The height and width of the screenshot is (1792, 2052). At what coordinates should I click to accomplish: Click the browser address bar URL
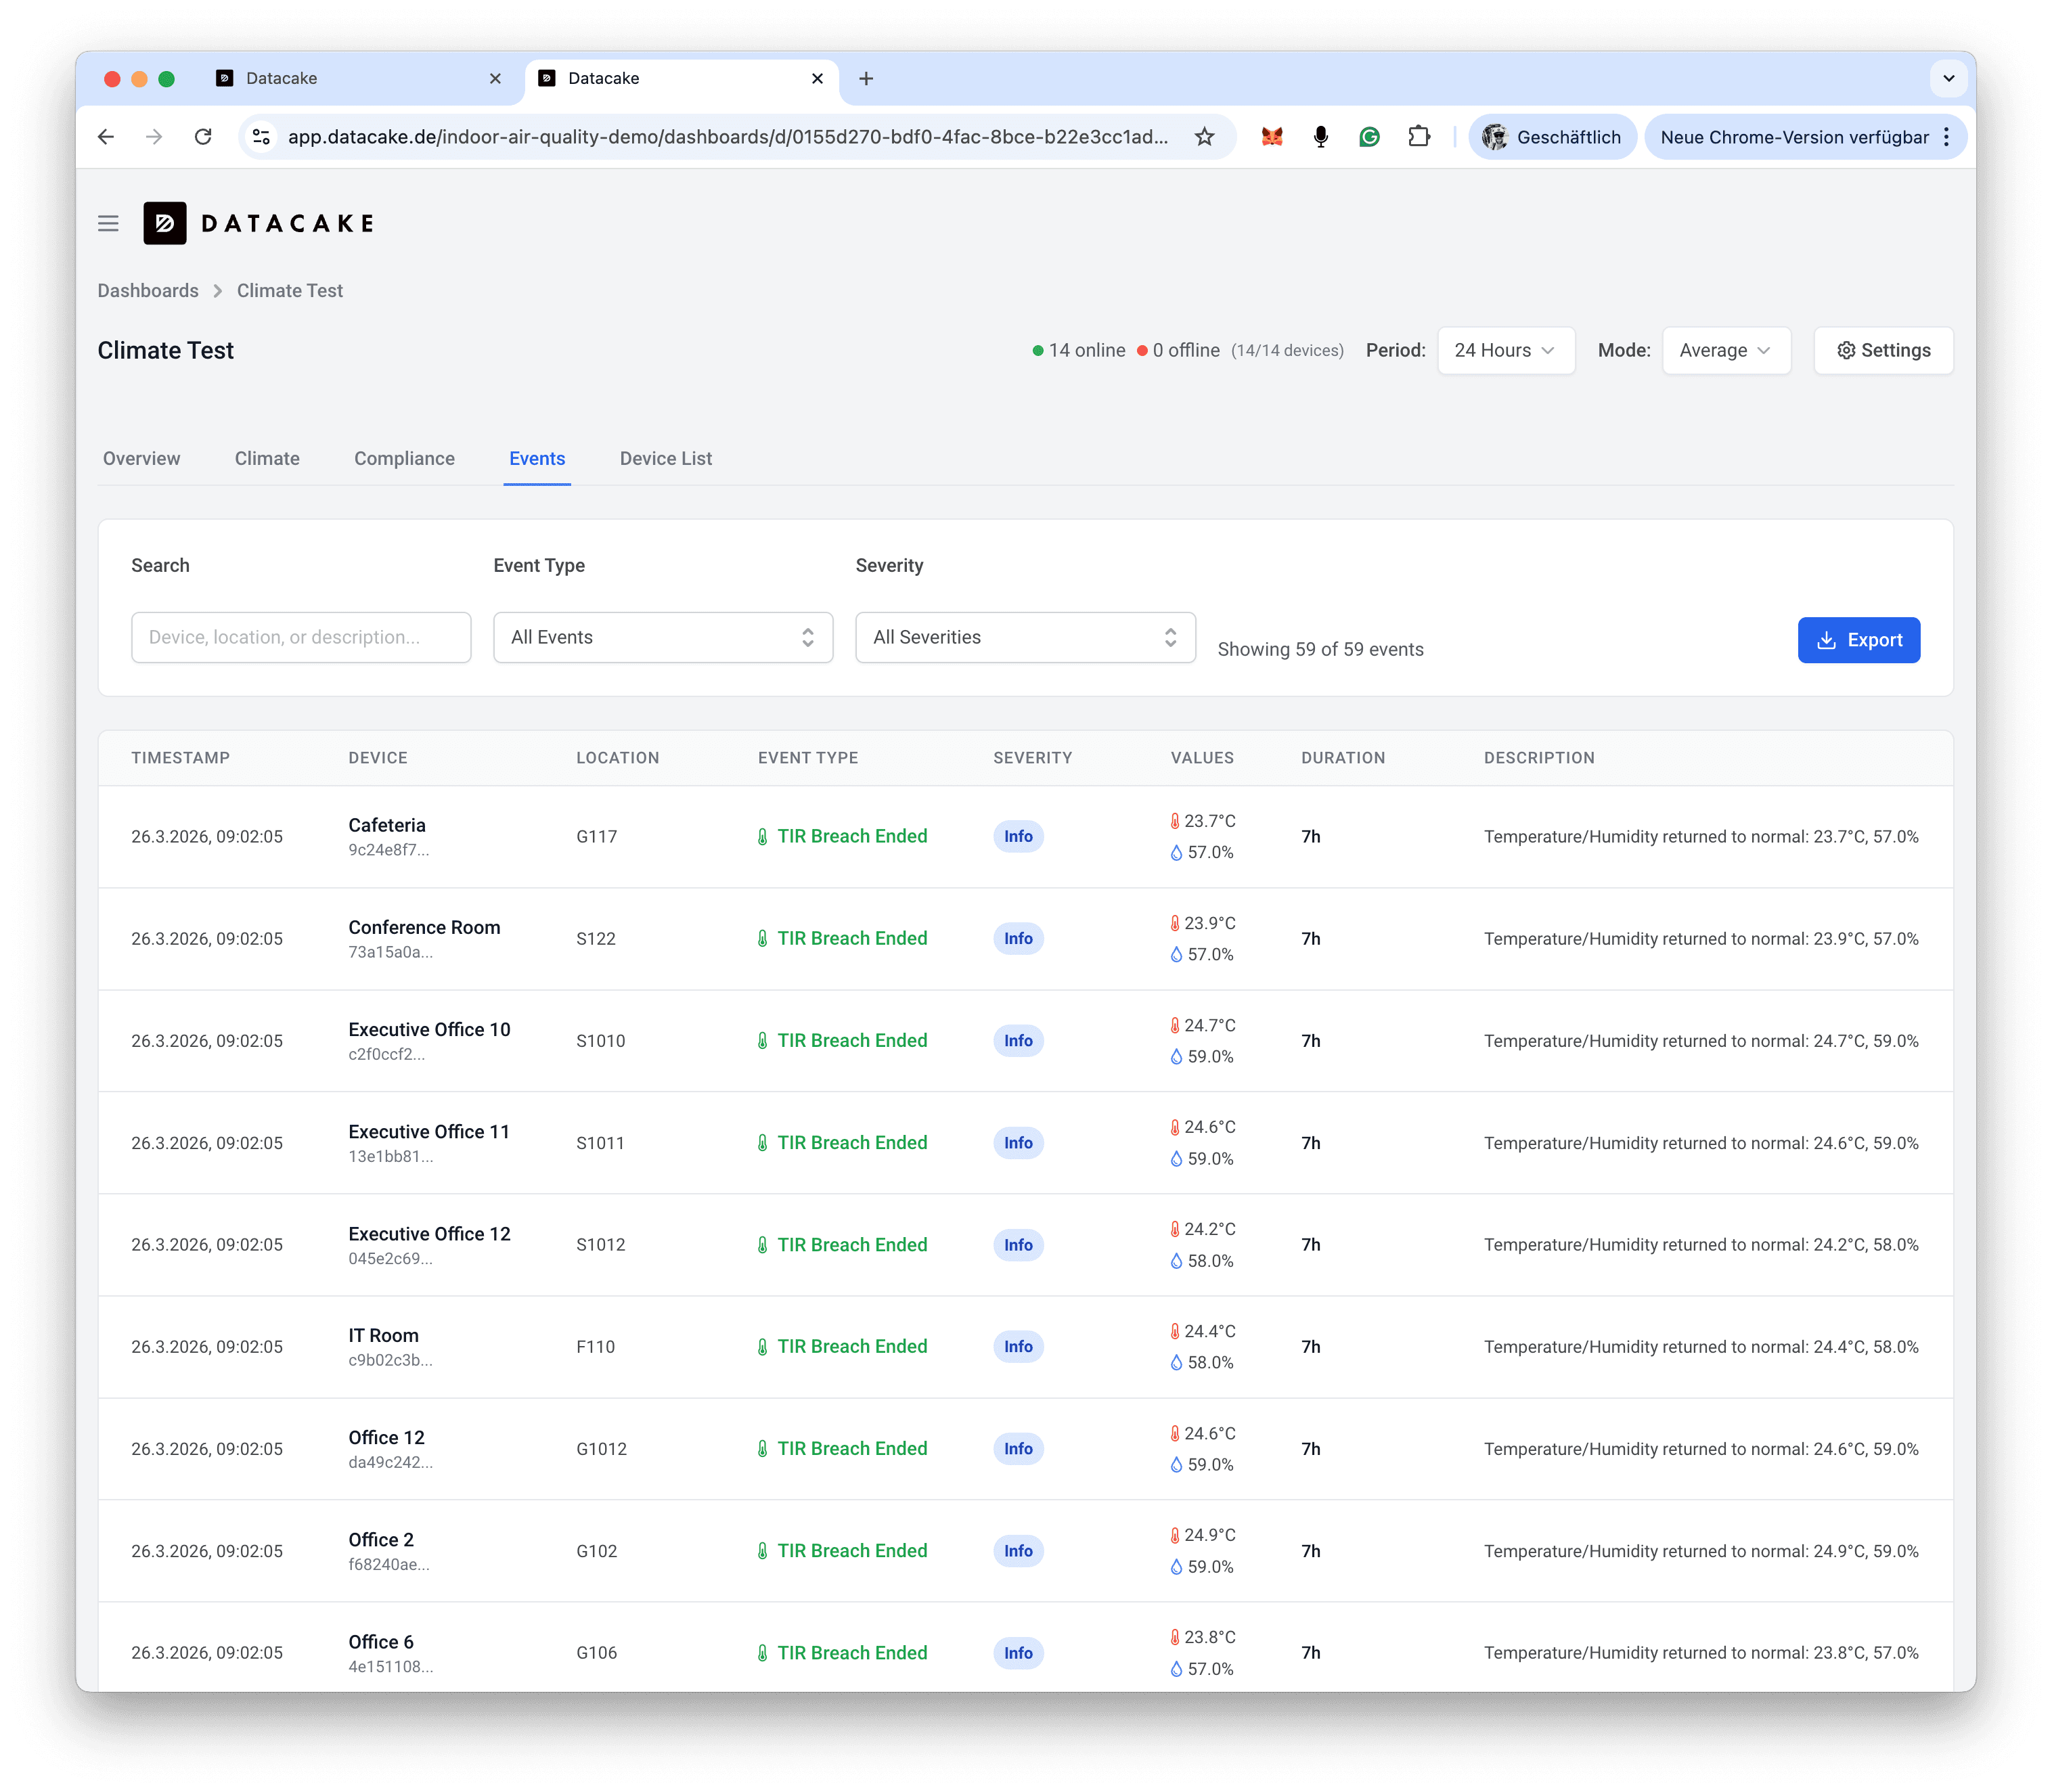pyautogui.click(x=728, y=137)
